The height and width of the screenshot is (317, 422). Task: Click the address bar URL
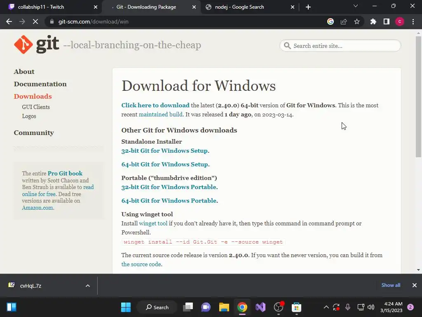point(94,21)
